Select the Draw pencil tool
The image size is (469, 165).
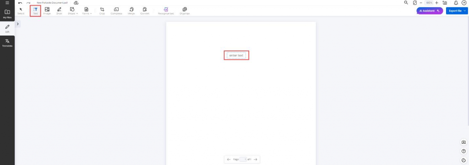point(59,11)
